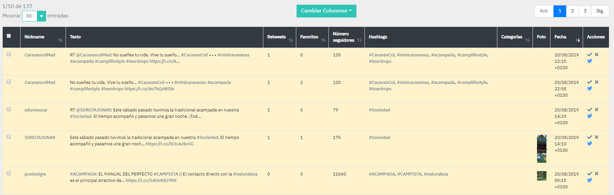Open the Twitter bird icon for edurneucar
The image size is (614, 195).
589,116
